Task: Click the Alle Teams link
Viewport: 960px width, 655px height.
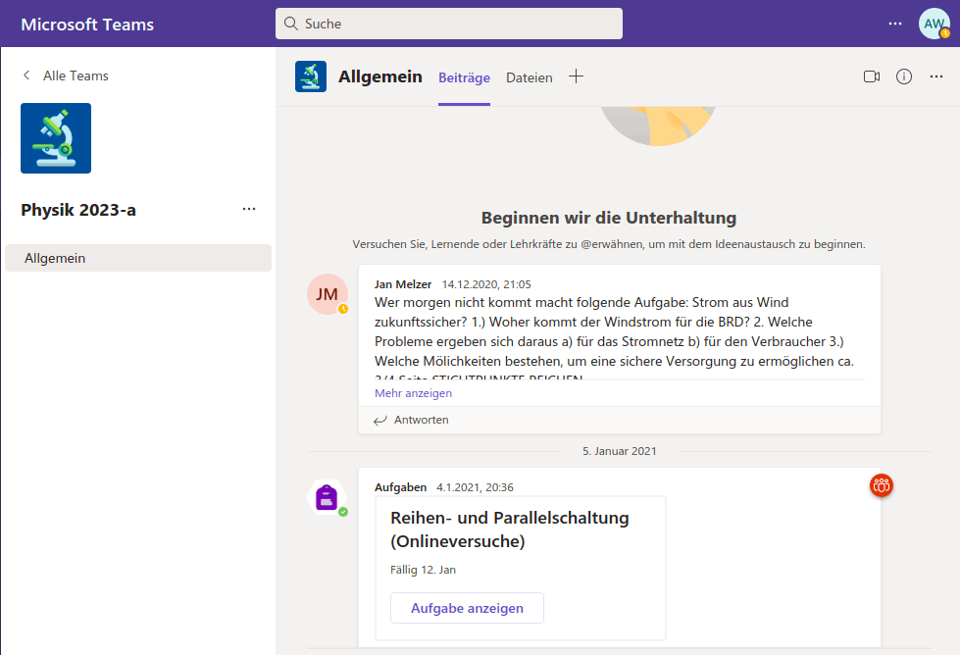Action: pyautogui.click(x=76, y=76)
